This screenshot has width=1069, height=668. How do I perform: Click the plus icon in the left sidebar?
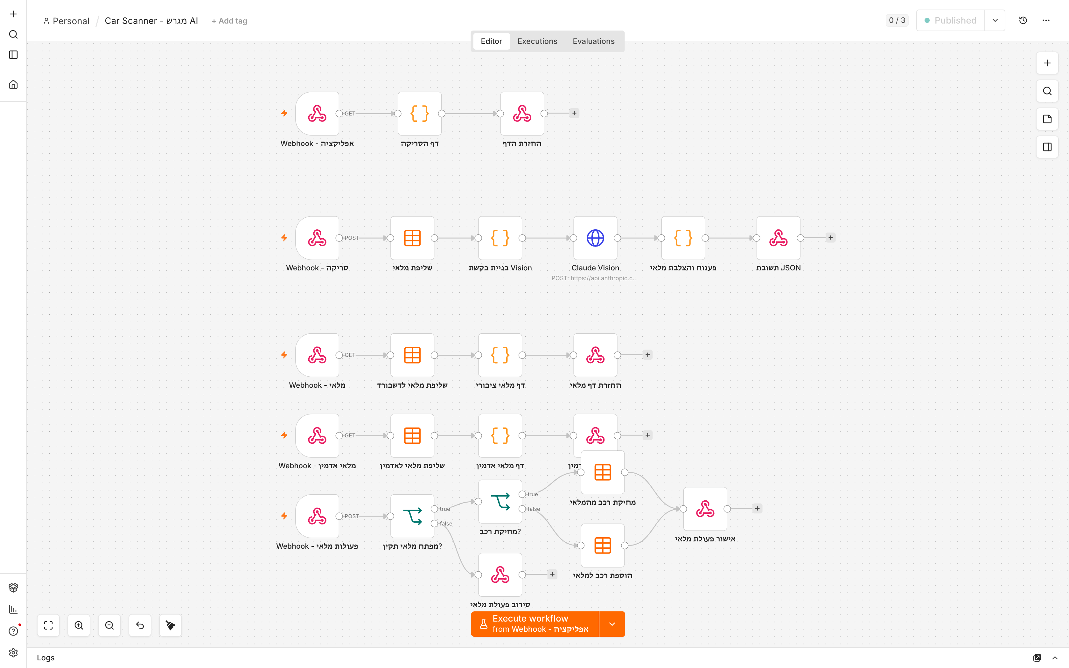(x=13, y=14)
